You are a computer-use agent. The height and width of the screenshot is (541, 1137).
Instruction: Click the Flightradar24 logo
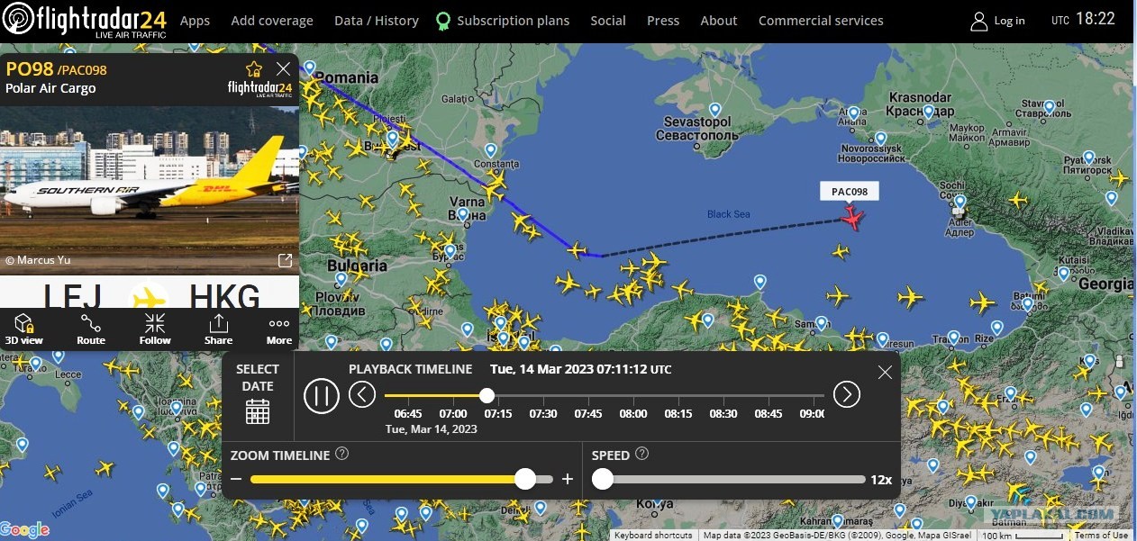point(84,20)
